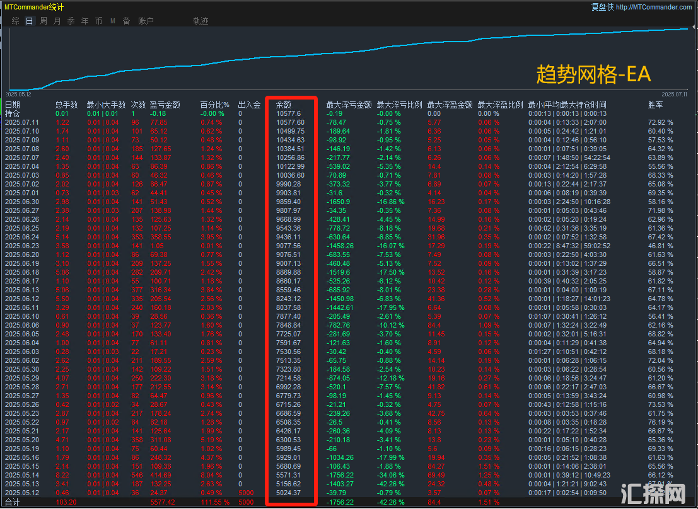The width and height of the screenshot is (698, 509).
Task: Select the 2025.07.04 date row
Action: (22, 166)
